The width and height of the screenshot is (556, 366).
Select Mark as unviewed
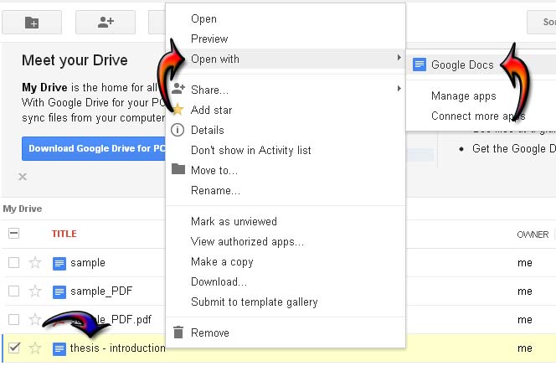pyautogui.click(x=286, y=221)
